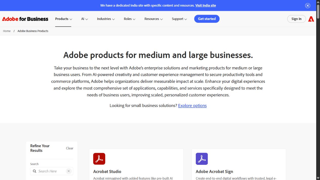Clear the Refine Your Results filters

[70, 148]
